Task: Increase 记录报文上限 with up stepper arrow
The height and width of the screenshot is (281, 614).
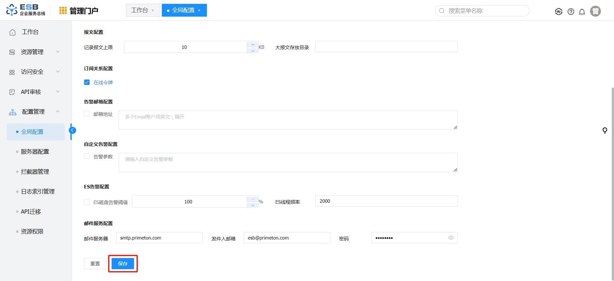Action: [253, 44]
